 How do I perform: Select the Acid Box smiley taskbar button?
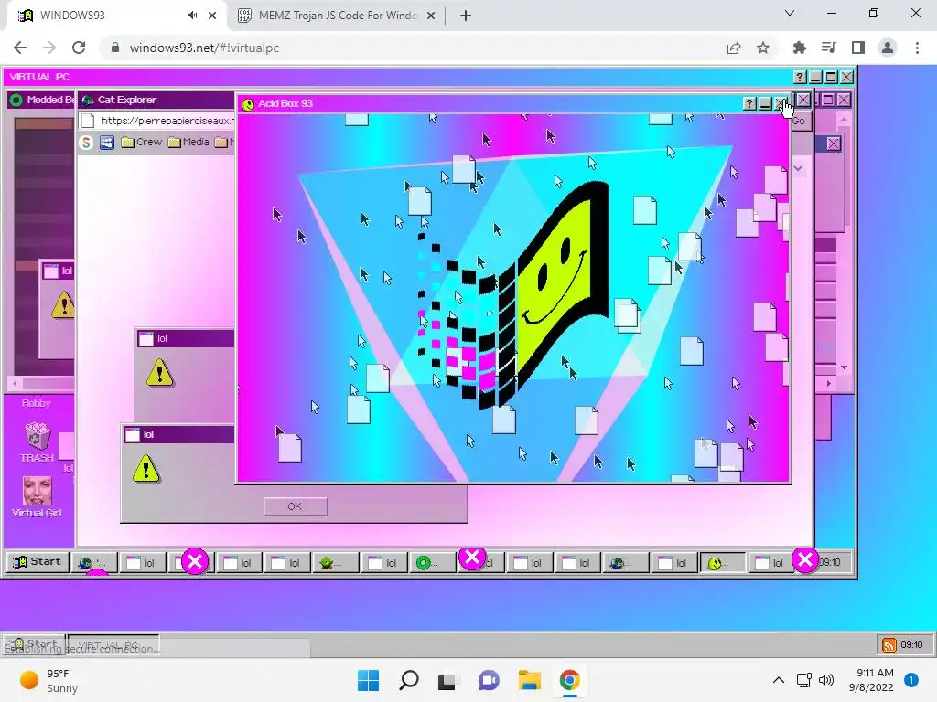click(x=723, y=562)
